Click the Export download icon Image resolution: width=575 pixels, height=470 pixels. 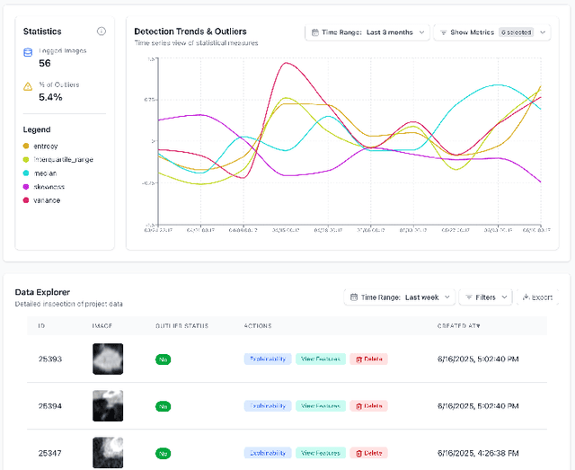[525, 297]
